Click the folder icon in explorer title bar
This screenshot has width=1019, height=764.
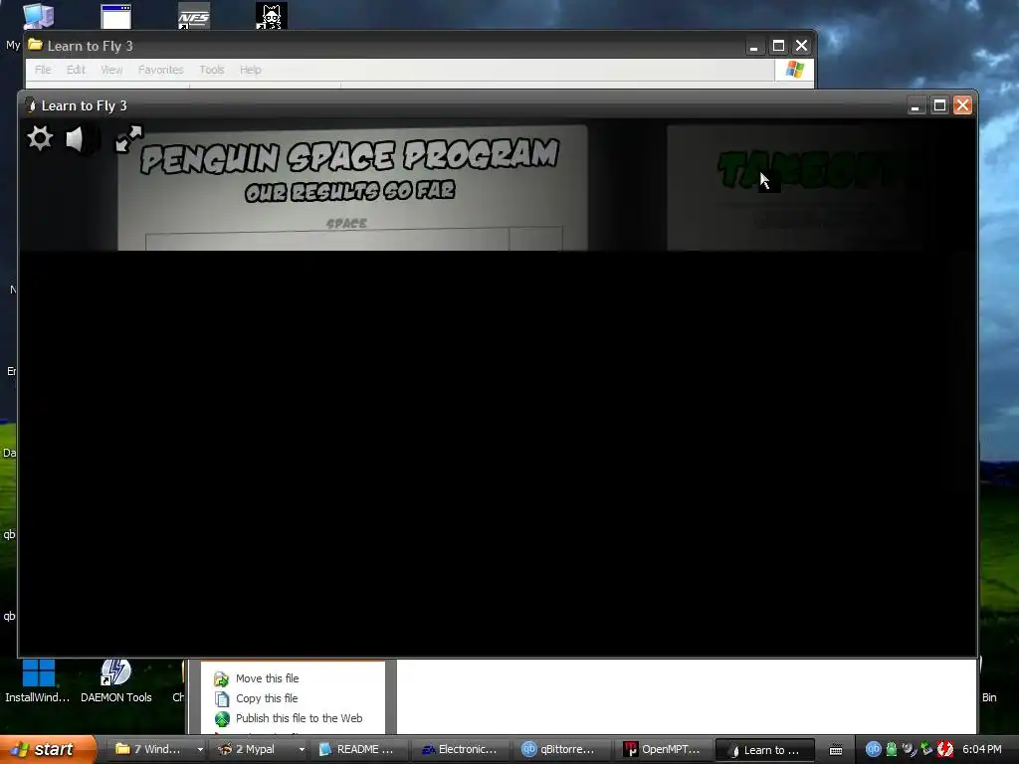point(35,46)
